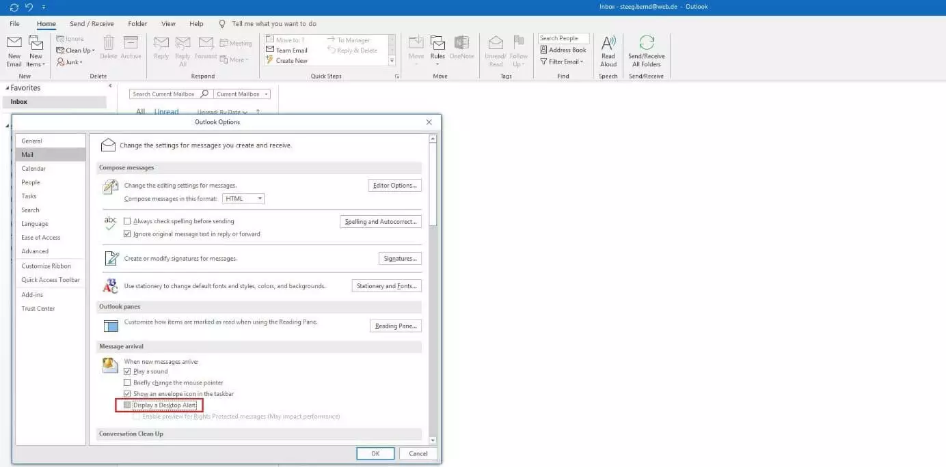Click the search magnifier in mailbox search
Image resolution: width=946 pixels, height=467 pixels.
click(x=204, y=94)
